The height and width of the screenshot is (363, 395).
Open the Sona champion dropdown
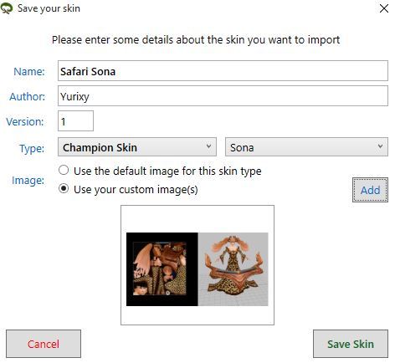(x=306, y=147)
